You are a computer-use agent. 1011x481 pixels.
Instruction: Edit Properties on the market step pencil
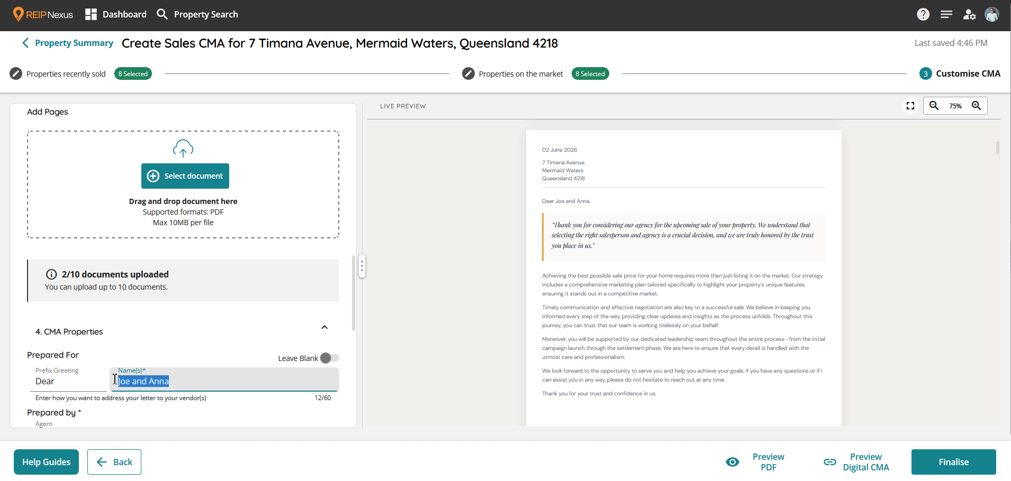coord(468,73)
